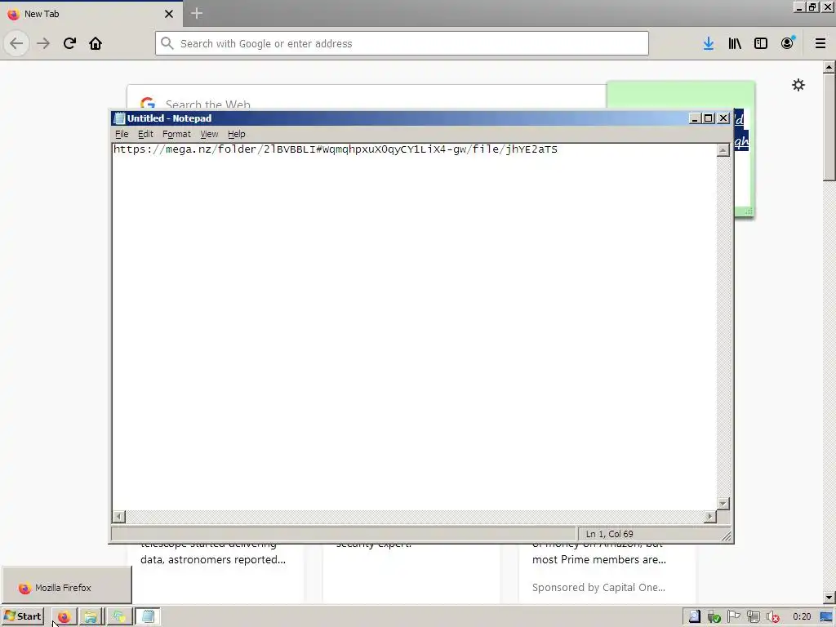The width and height of the screenshot is (836, 627).
Task: Restore down the Firefox window
Action: pos(812,7)
